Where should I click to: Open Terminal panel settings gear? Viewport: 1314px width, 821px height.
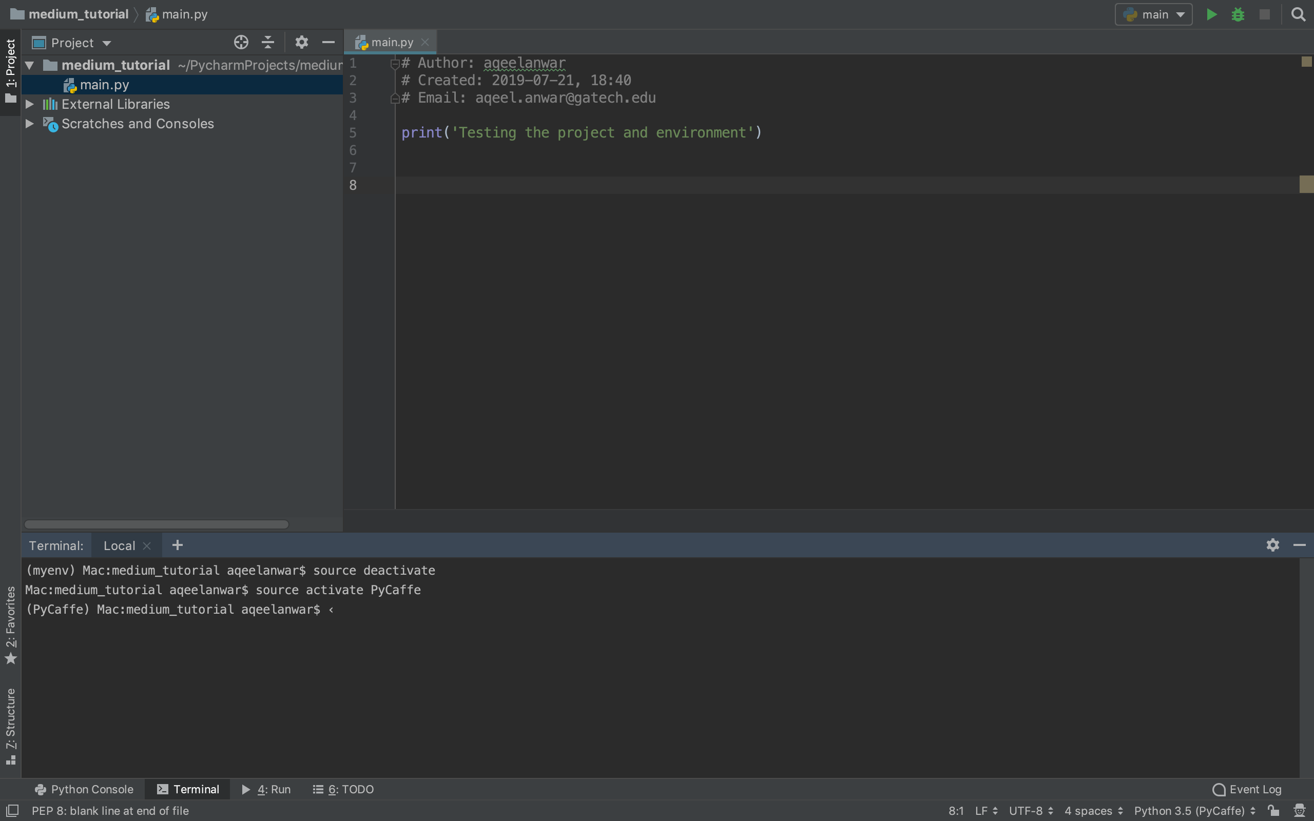point(1273,544)
